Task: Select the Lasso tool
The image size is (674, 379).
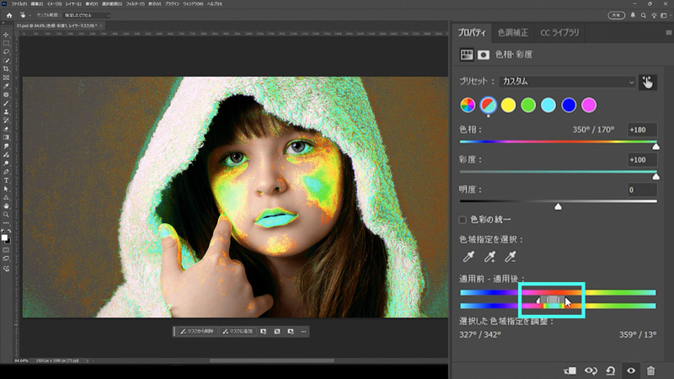Action: click(6, 51)
